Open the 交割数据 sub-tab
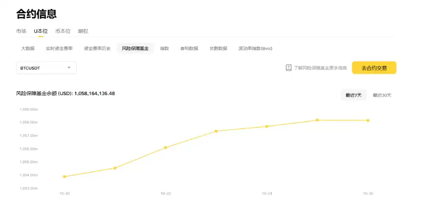Image resolution: width=430 pixels, height=207 pixels. pyautogui.click(x=218, y=48)
